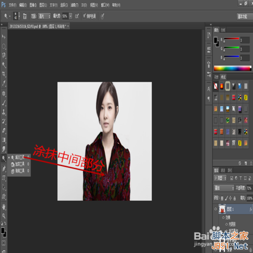The width and height of the screenshot is (253, 253).
Task: Select the Pen tool
Action: (4, 168)
